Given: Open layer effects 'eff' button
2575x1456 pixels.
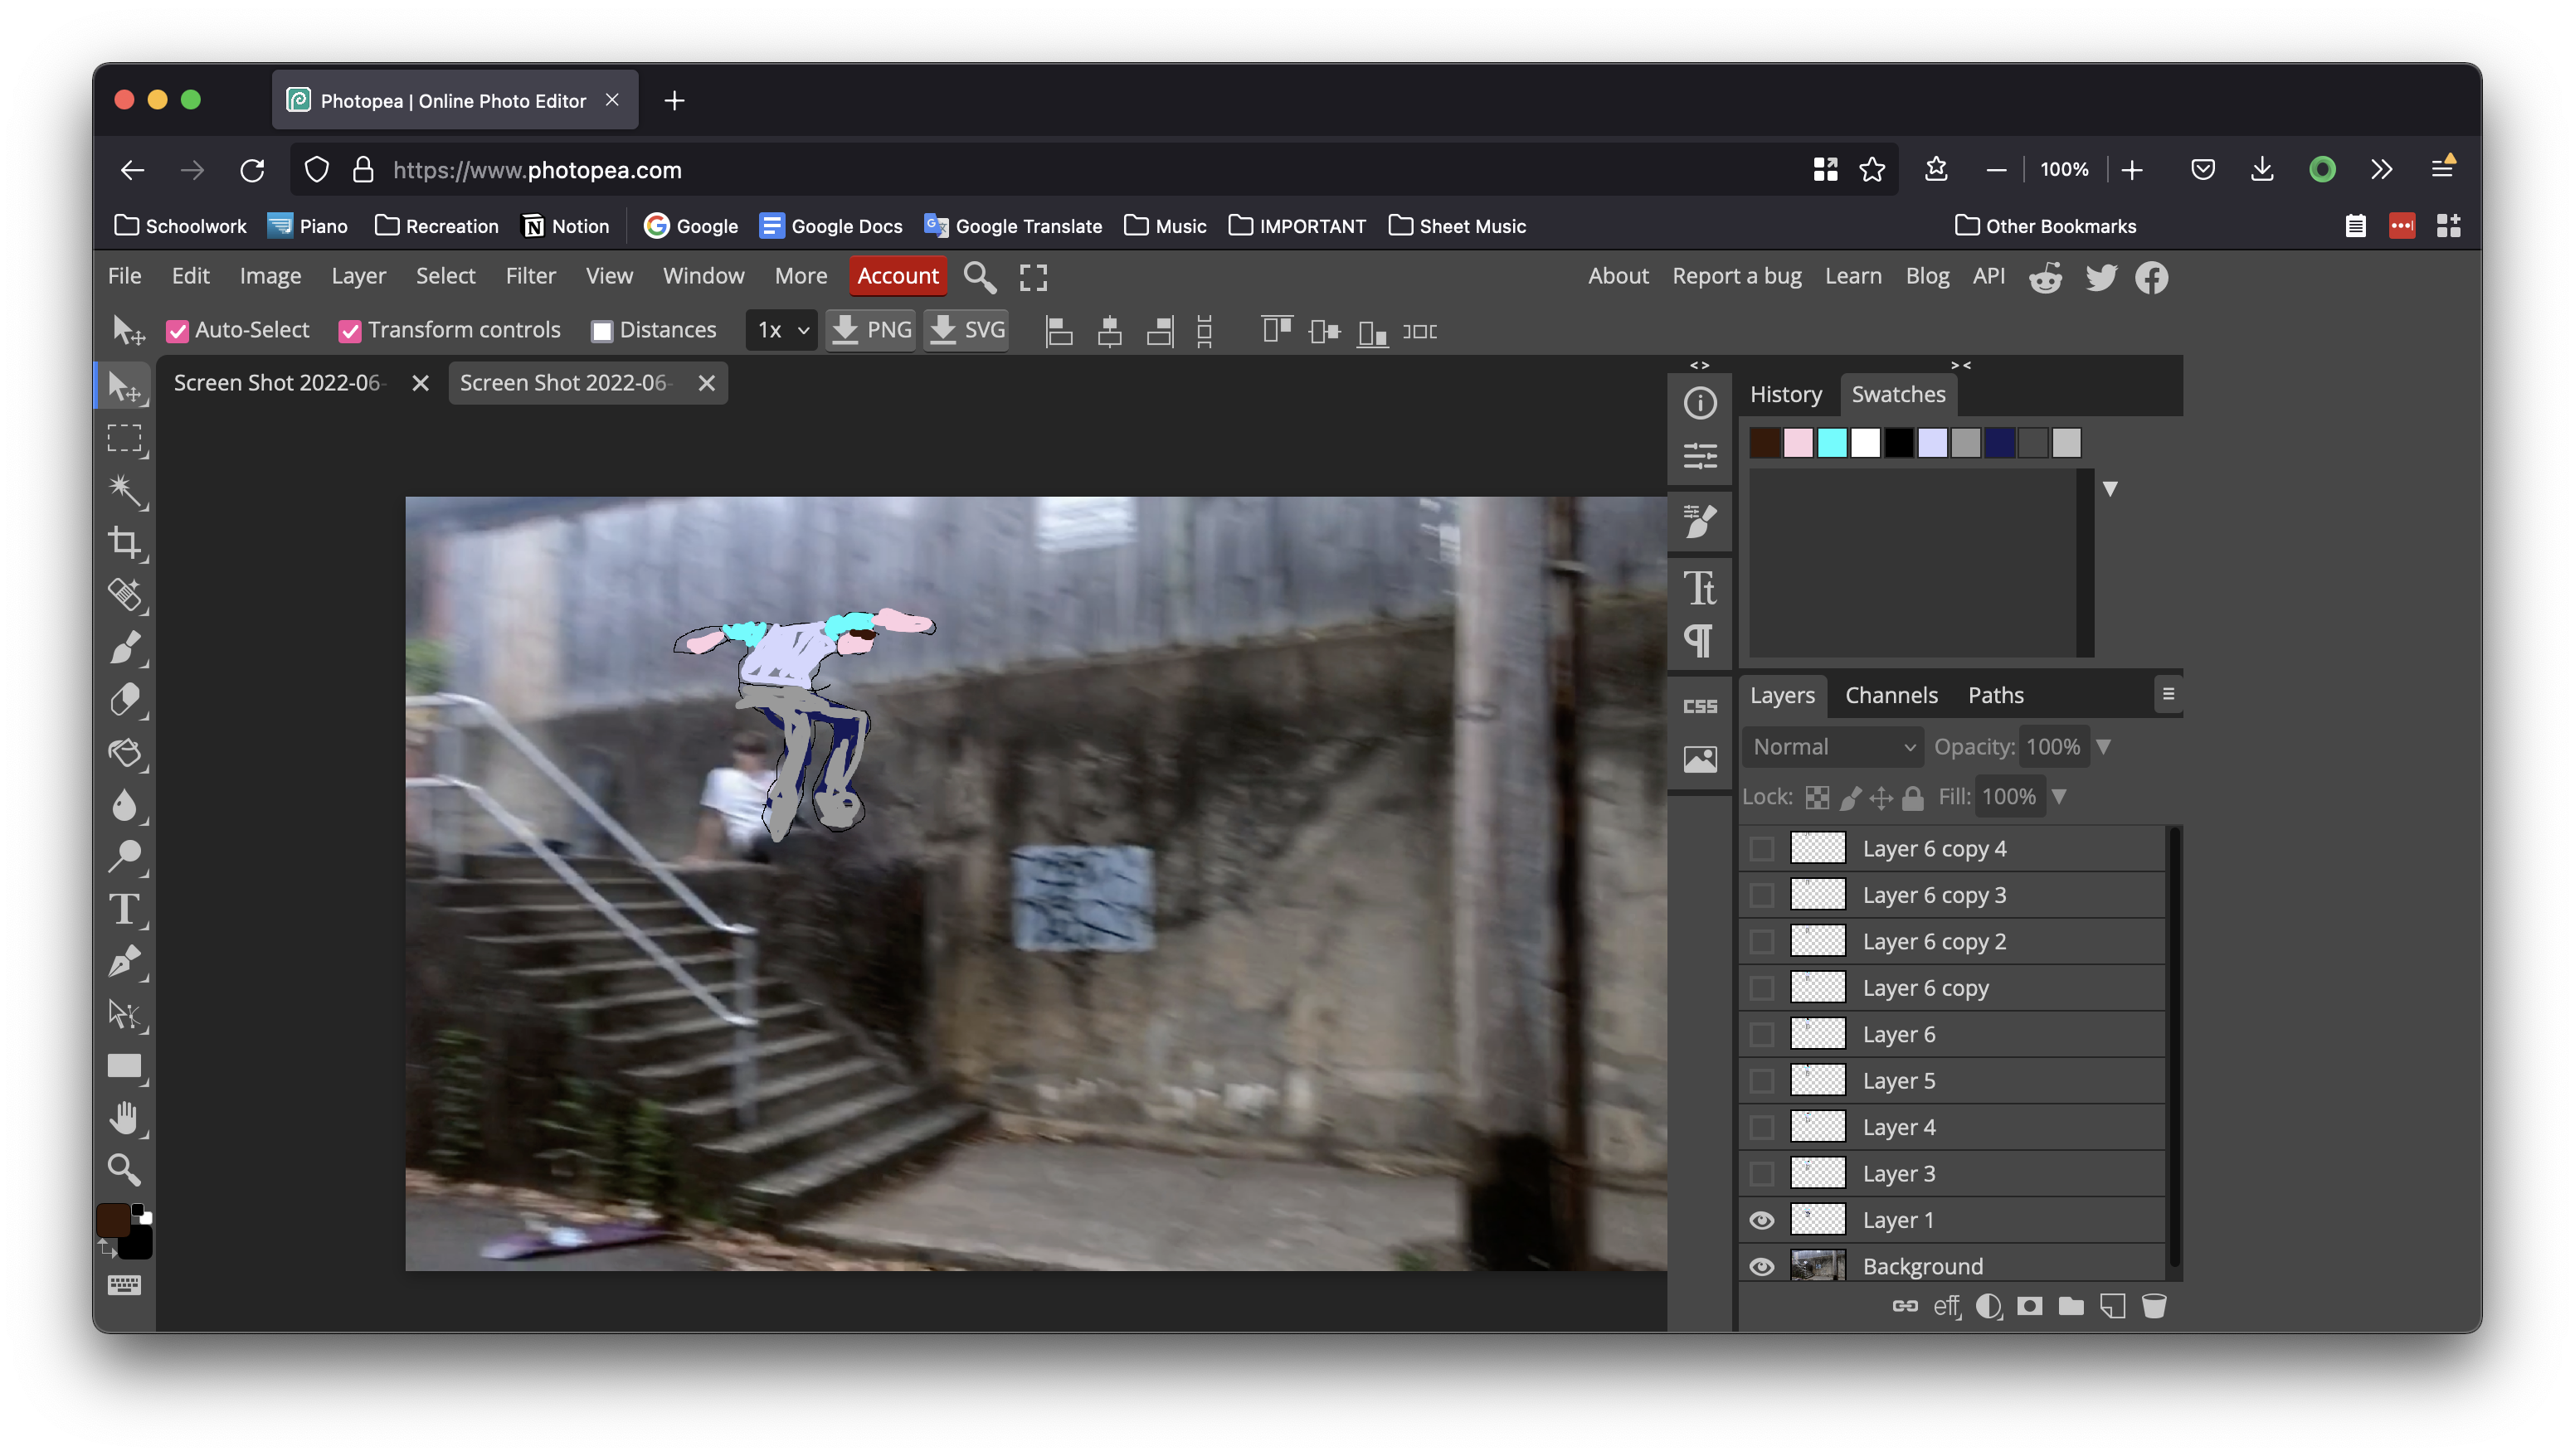Looking at the screenshot, I should click(x=1947, y=1306).
